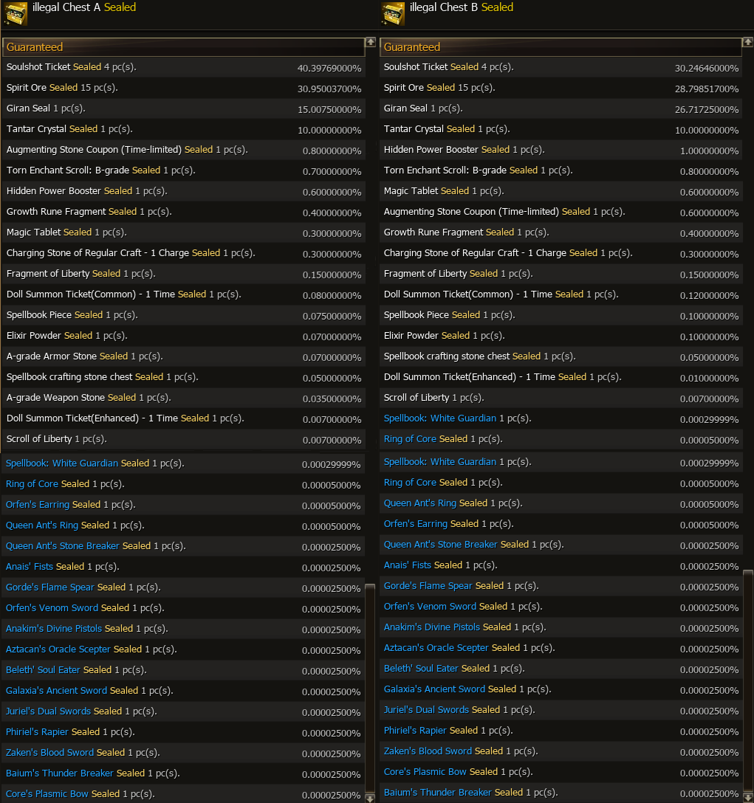The width and height of the screenshot is (754, 803).
Task: Select the Guaranteed header in Chest A
Action: coord(183,47)
